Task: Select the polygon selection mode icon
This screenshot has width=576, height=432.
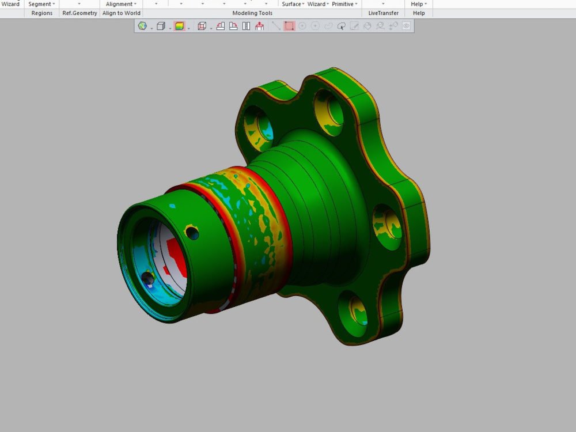Action: pyautogui.click(x=315, y=26)
